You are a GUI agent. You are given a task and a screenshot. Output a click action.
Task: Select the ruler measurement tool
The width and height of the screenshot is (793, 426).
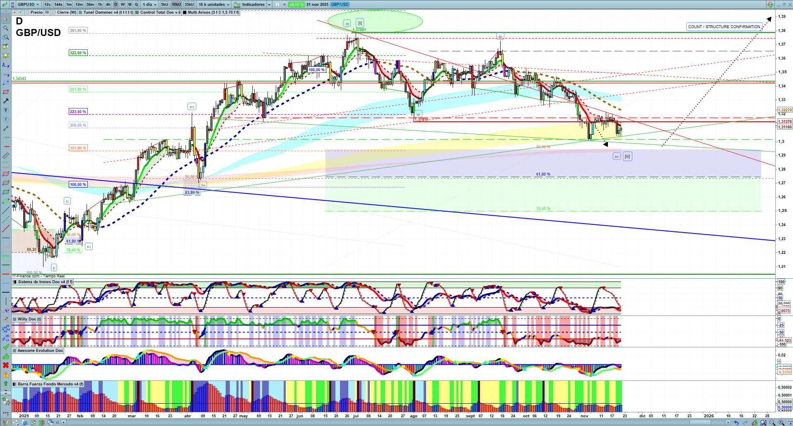6,156
